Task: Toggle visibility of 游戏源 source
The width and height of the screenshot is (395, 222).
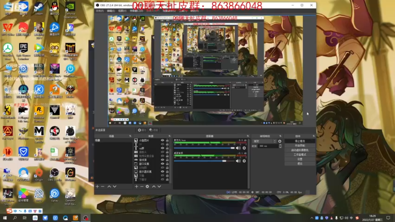Action: 162,159
